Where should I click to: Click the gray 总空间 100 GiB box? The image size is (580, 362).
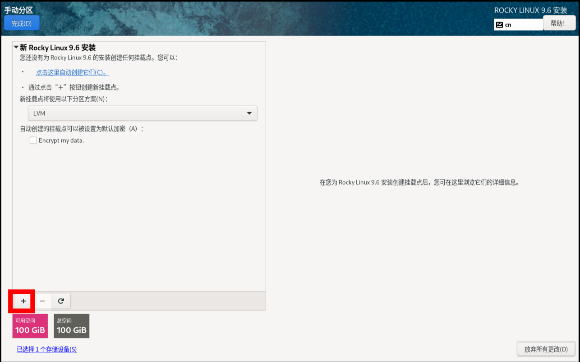[x=72, y=326]
